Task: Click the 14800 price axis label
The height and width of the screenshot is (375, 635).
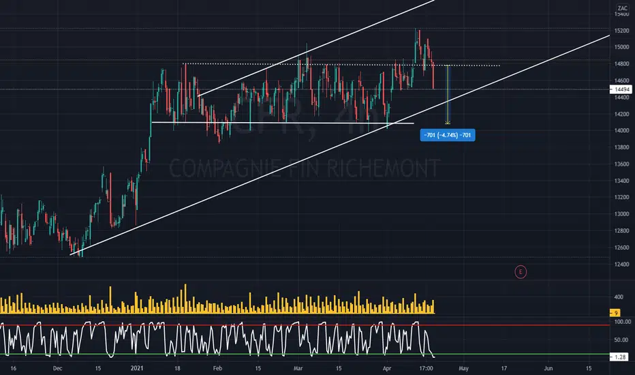Action: [x=621, y=63]
